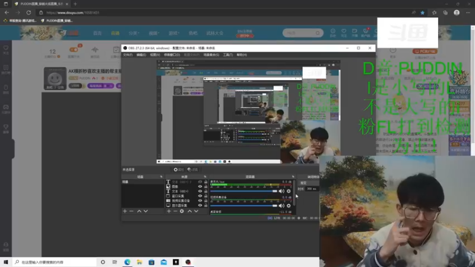Open the OBS 停靠窗口(D) menu
Image resolution: width=475 pixels, height=267 pixels.
click(x=172, y=55)
